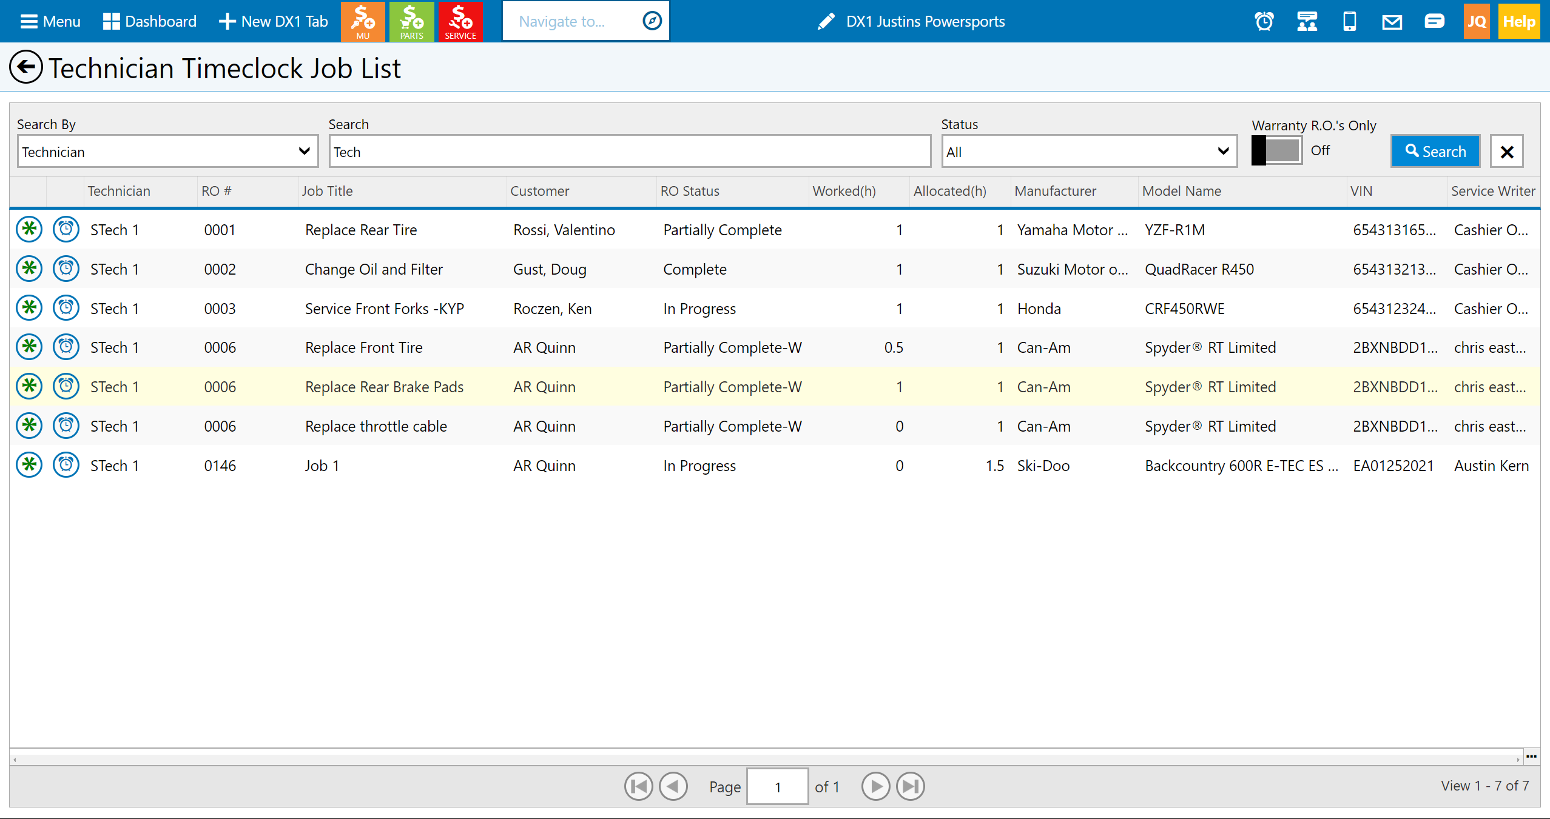Click the green asterisk icon for RO 0001
Screen dimensions: 1550x819
coord(29,229)
